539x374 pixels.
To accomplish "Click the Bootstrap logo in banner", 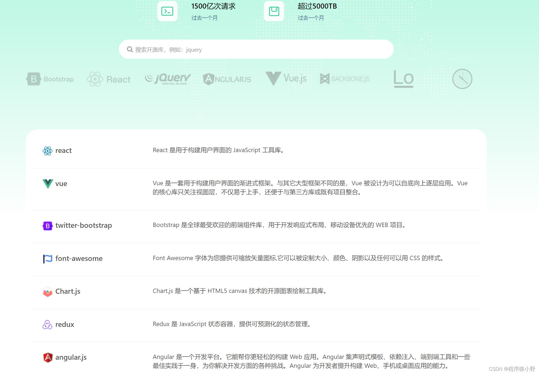I will 50,79.
